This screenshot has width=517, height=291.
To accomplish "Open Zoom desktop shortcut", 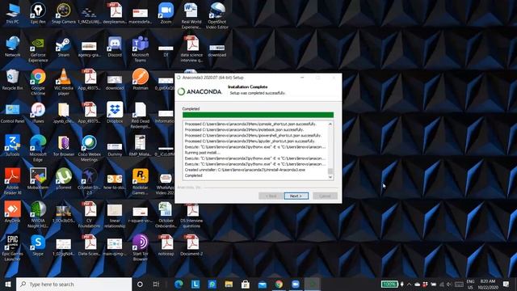I will (166, 14).
